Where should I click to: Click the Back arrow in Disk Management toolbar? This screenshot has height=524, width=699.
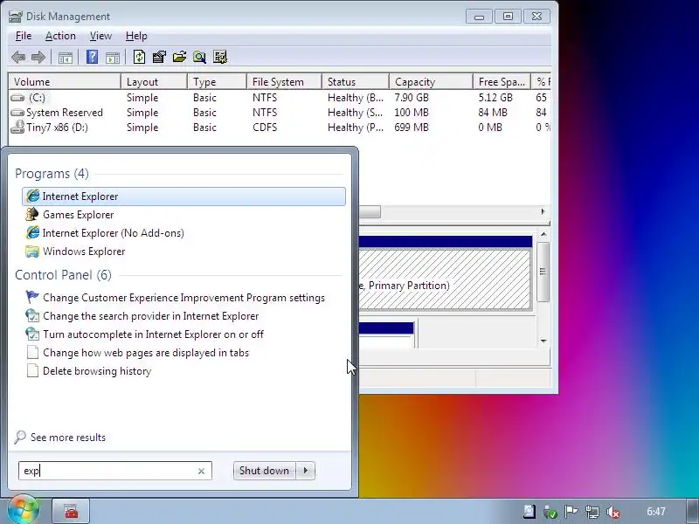pos(18,57)
